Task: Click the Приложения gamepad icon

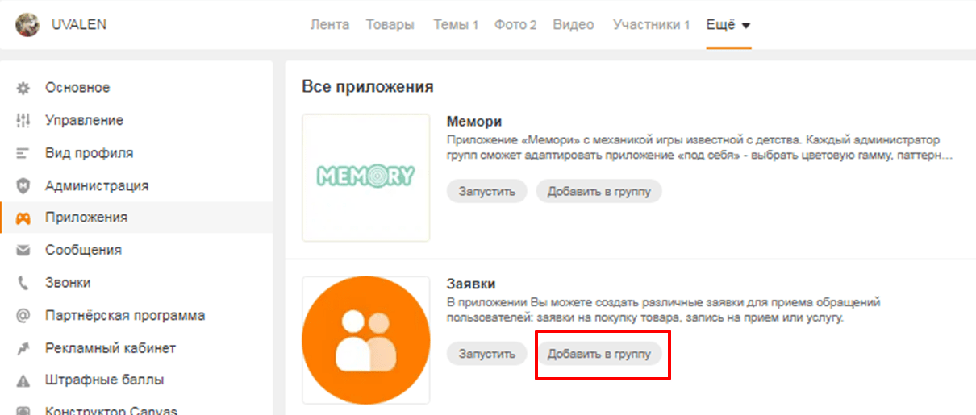Action: click(23, 218)
